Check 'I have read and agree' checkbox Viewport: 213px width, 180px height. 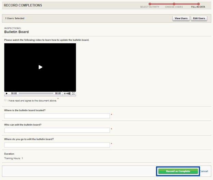click(5, 100)
